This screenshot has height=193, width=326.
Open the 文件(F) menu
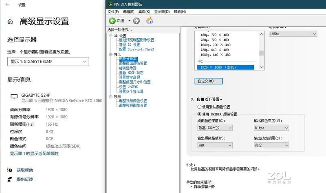click(113, 12)
